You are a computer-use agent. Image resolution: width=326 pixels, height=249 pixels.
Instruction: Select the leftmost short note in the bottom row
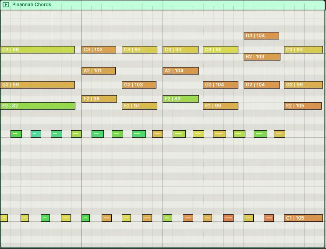(4, 218)
